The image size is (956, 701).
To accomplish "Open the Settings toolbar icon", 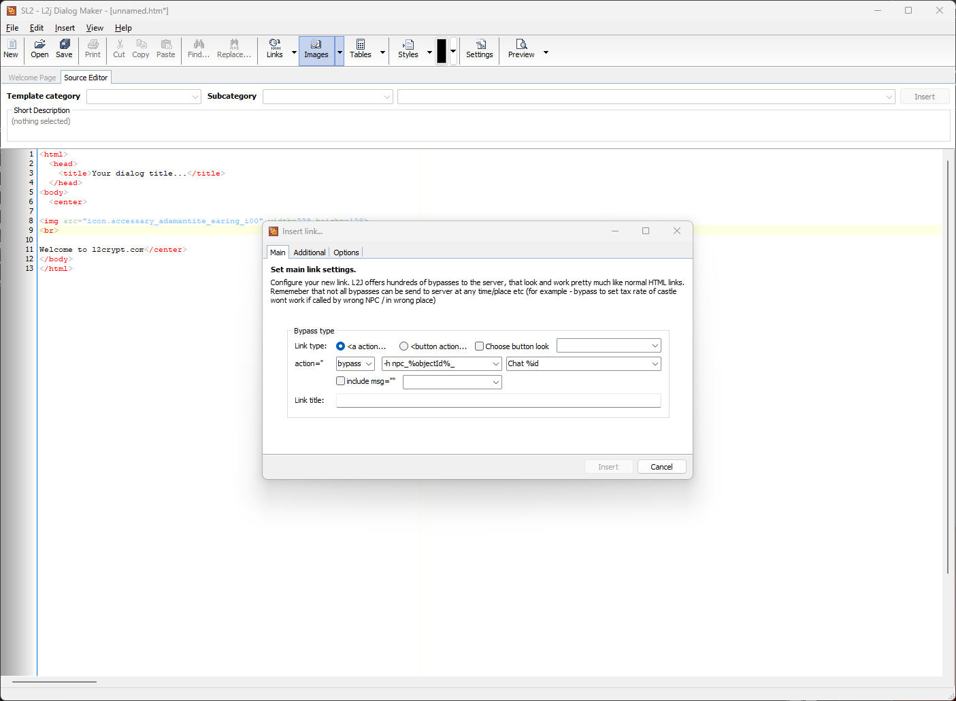I will pyautogui.click(x=480, y=50).
